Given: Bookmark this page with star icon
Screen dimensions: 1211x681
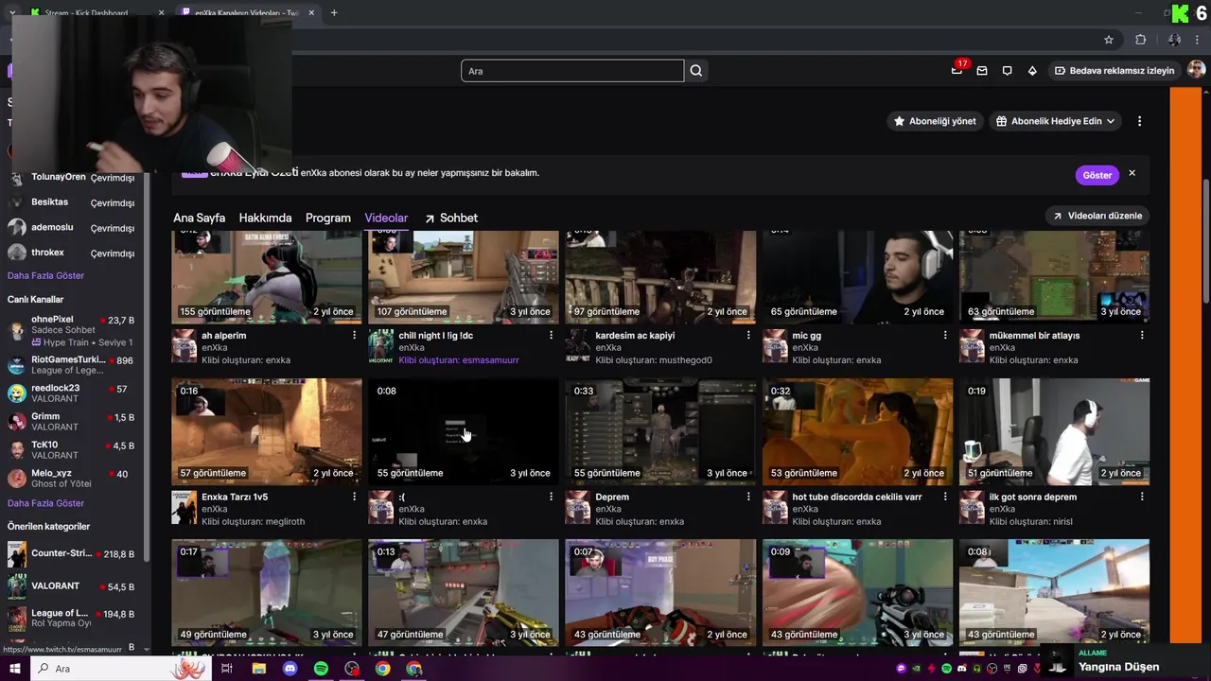Looking at the screenshot, I should coord(1109,40).
